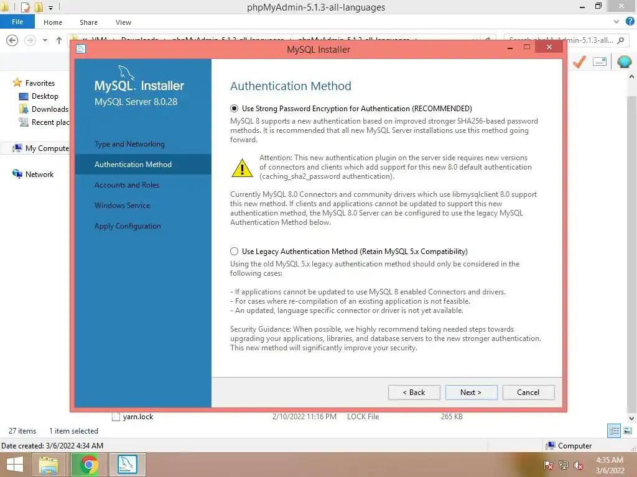Open Explorer Help question mark icon
Image resolution: width=637 pixels, height=477 pixels.
[630, 22]
